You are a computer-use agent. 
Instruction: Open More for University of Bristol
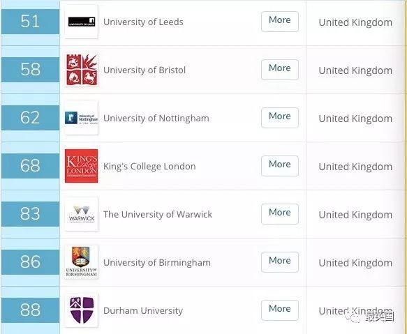click(280, 70)
